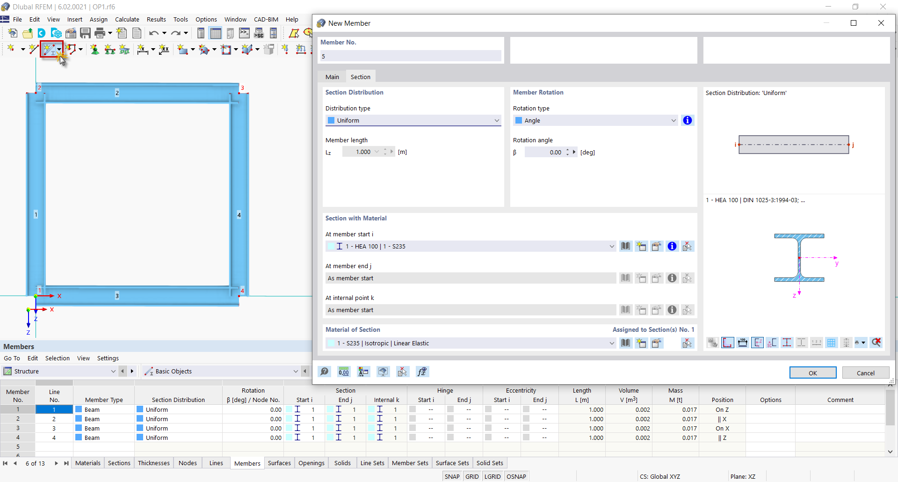Click the edit section icon for member start
This screenshot has height=482, width=898.
tap(657, 246)
